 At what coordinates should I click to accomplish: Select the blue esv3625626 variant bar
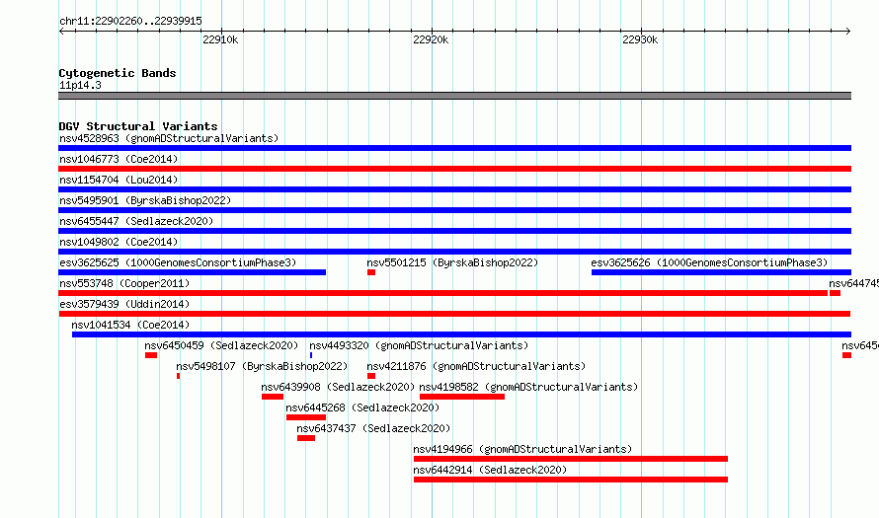coord(722,272)
